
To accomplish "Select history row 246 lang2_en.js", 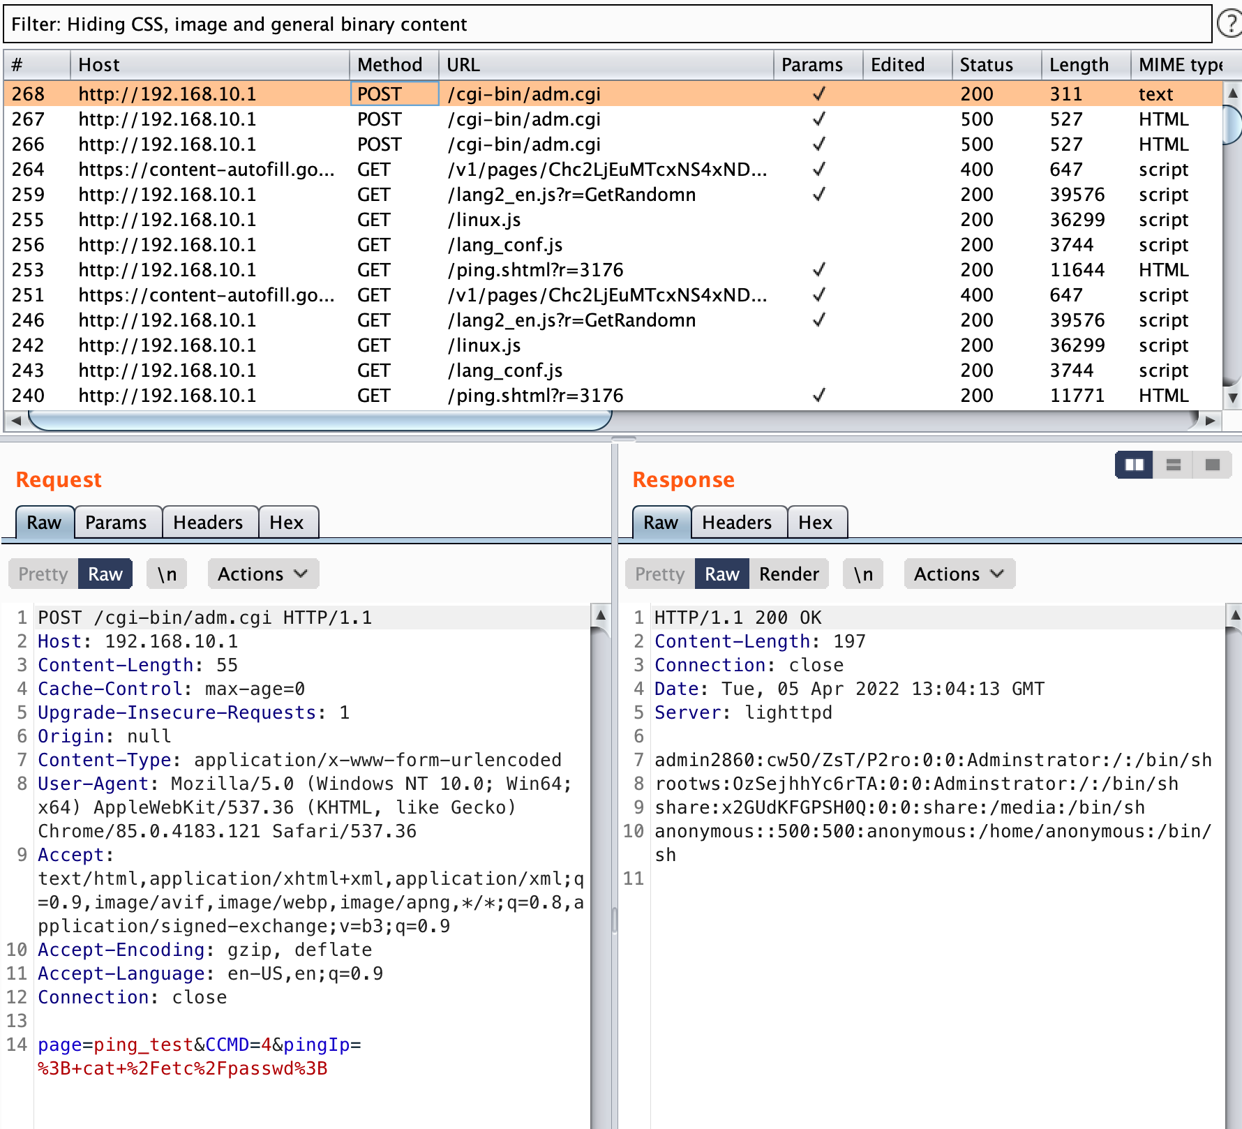I will (613, 320).
